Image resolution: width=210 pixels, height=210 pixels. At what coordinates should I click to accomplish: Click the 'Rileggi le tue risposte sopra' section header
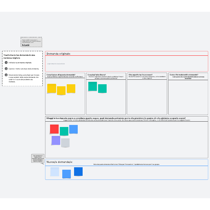click(116, 118)
